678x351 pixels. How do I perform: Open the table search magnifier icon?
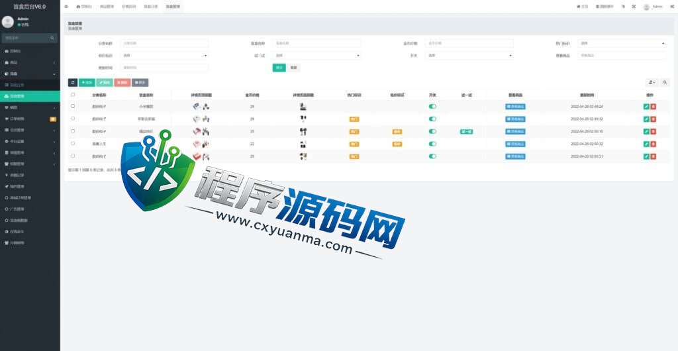click(665, 82)
